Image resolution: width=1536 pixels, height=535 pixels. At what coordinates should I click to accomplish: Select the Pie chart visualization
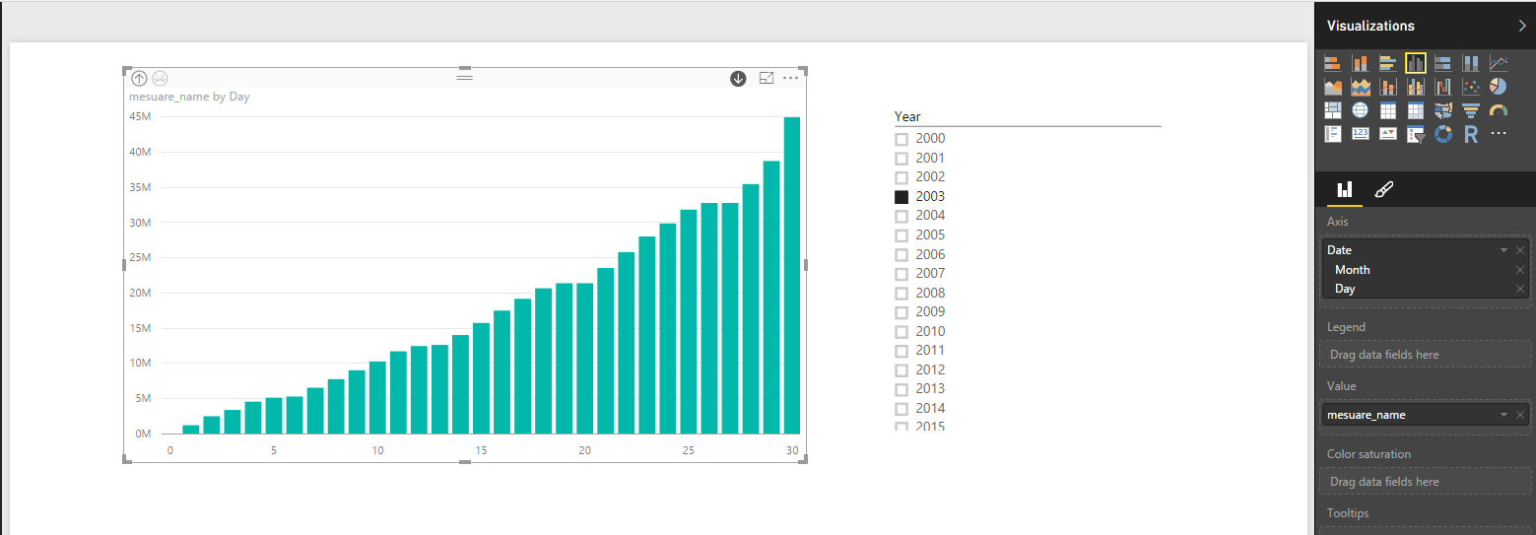(x=1499, y=87)
